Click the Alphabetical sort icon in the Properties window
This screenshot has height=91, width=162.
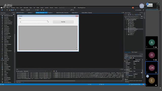[x=127, y=58]
